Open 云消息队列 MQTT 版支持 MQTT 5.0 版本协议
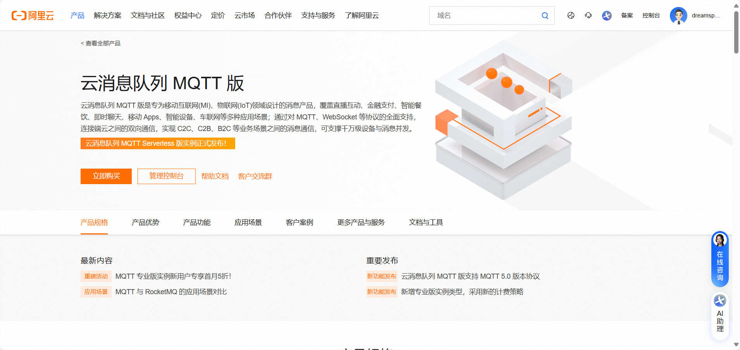The image size is (740, 350). pyautogui.click(x=470, y=276)
